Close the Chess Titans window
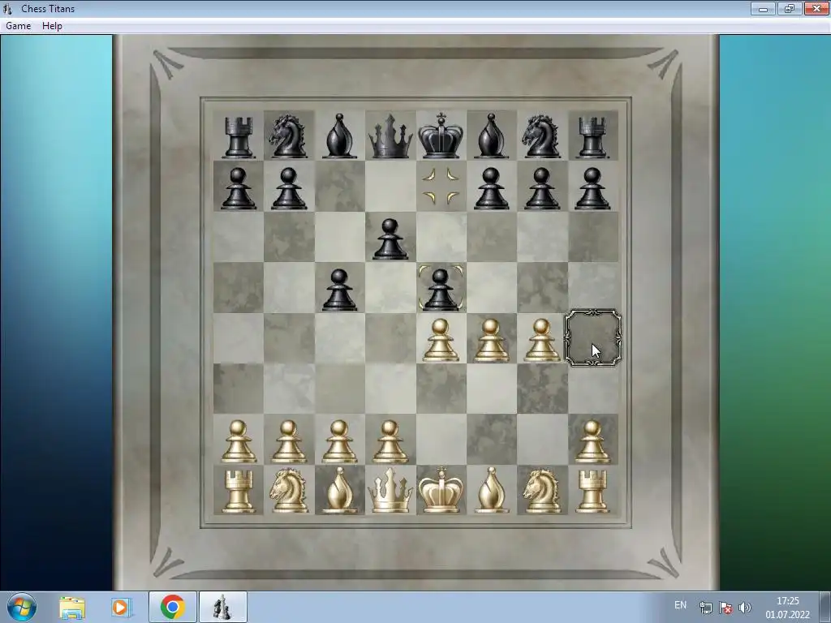The width and height of the screenshot is (831, 623). [816, 8]
